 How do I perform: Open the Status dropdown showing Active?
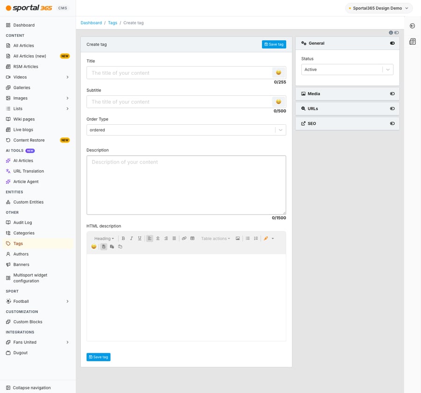coord(347,70)
